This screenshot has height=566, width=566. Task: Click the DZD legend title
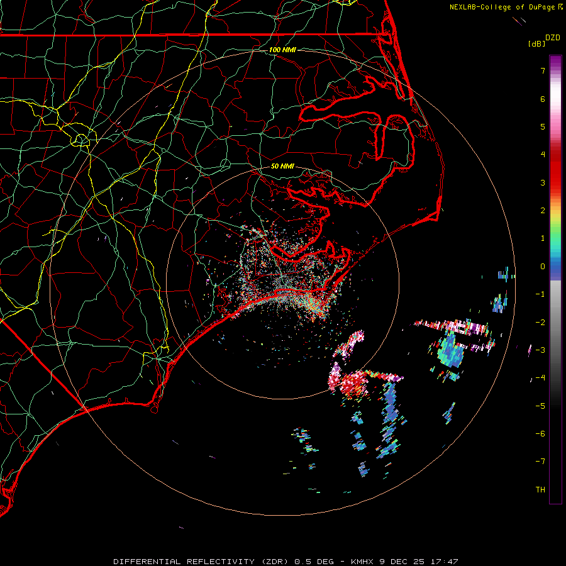[x=553, y=38]
